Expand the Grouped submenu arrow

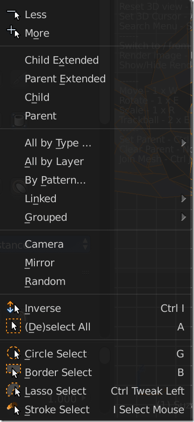click(x=184, y=217)
